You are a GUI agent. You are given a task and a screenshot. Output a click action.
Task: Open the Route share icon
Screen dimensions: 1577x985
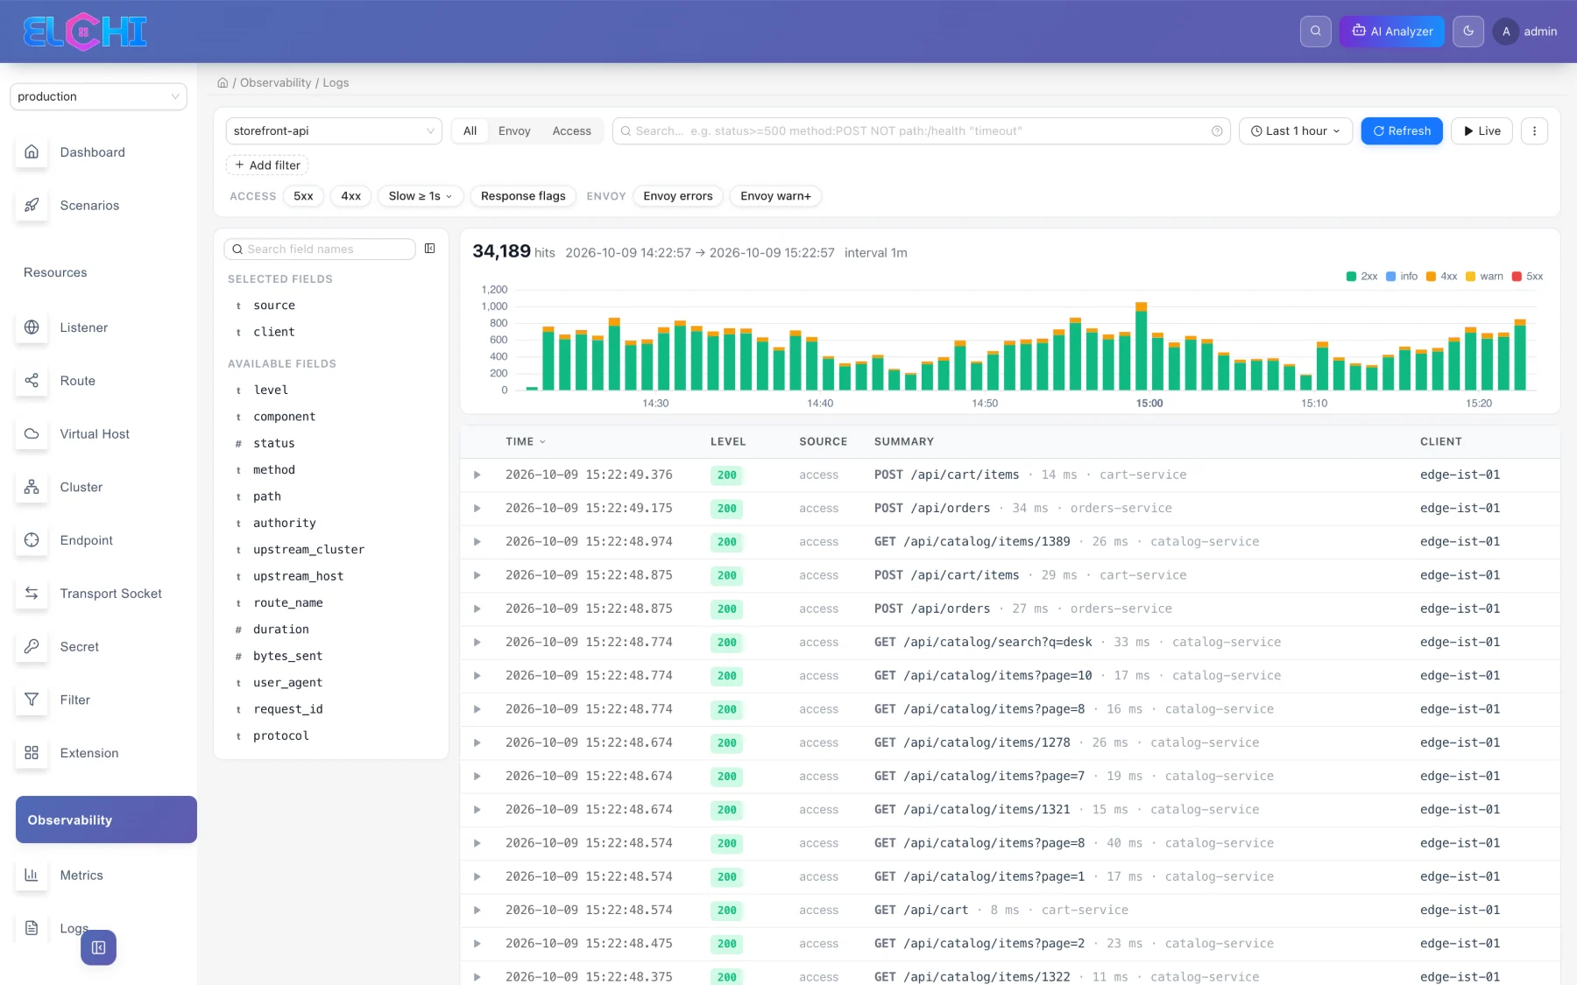[32, 381]
